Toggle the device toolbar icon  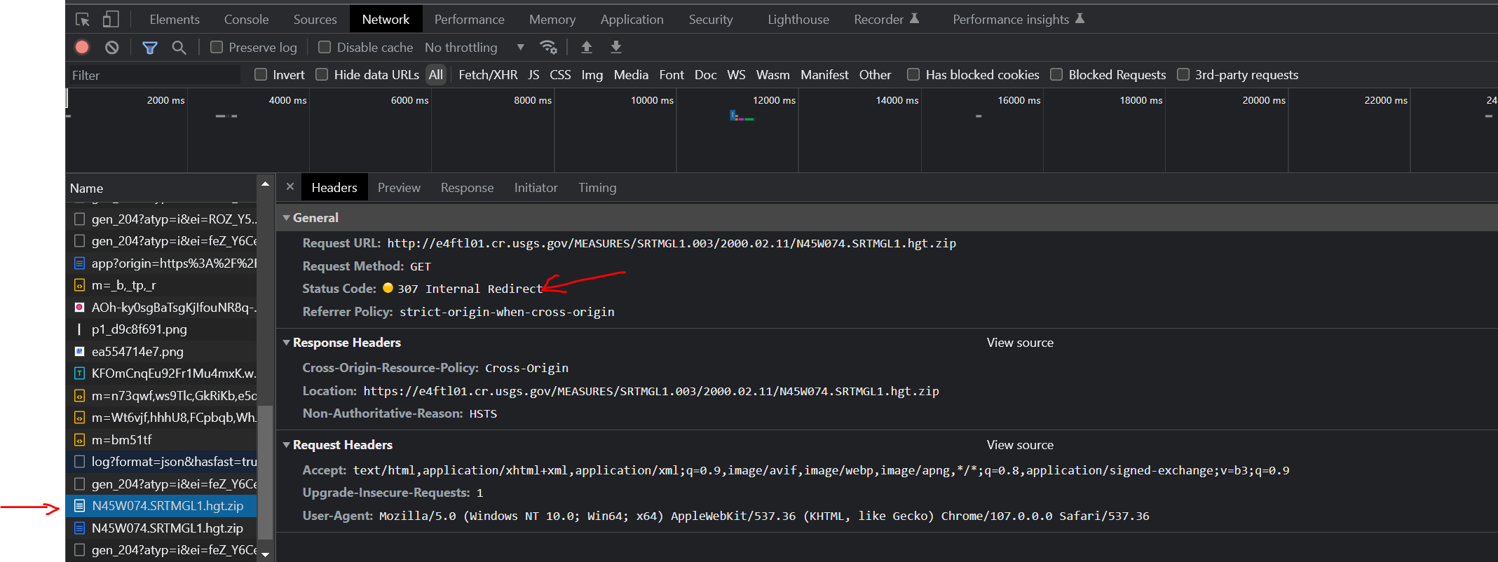click(x=111, y=20)
